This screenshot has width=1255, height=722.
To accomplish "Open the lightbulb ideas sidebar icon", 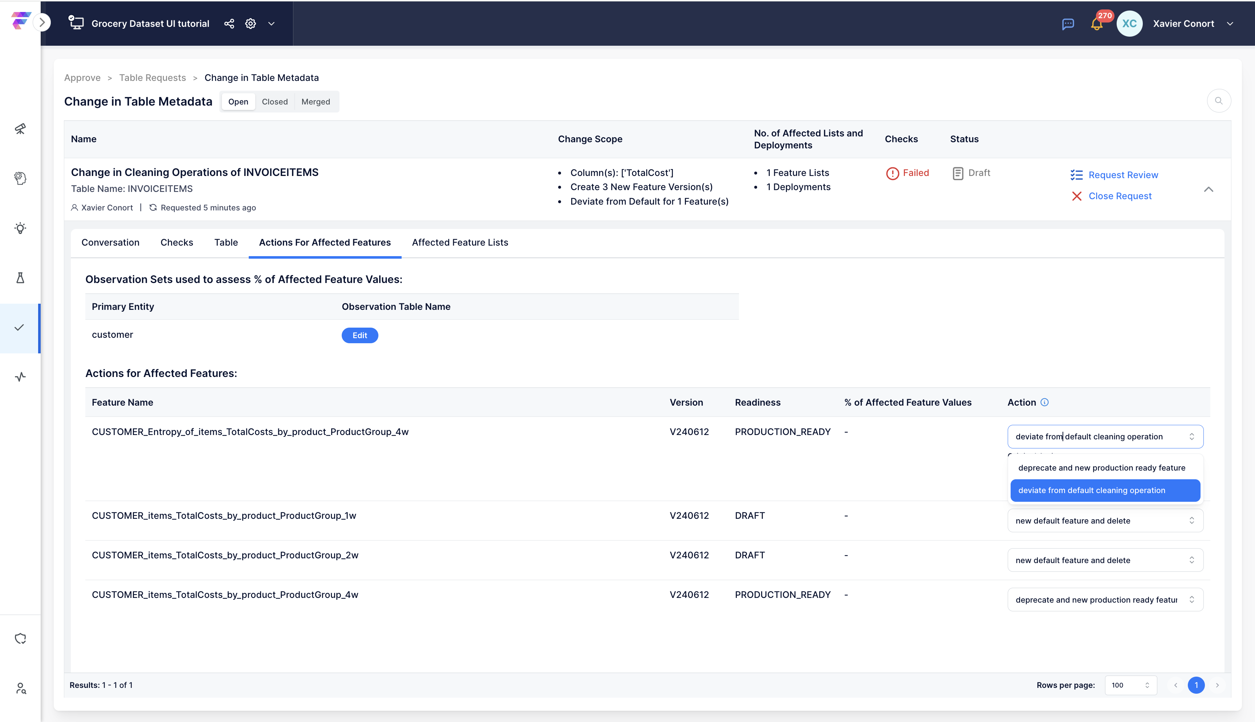I will click(20, 228).
